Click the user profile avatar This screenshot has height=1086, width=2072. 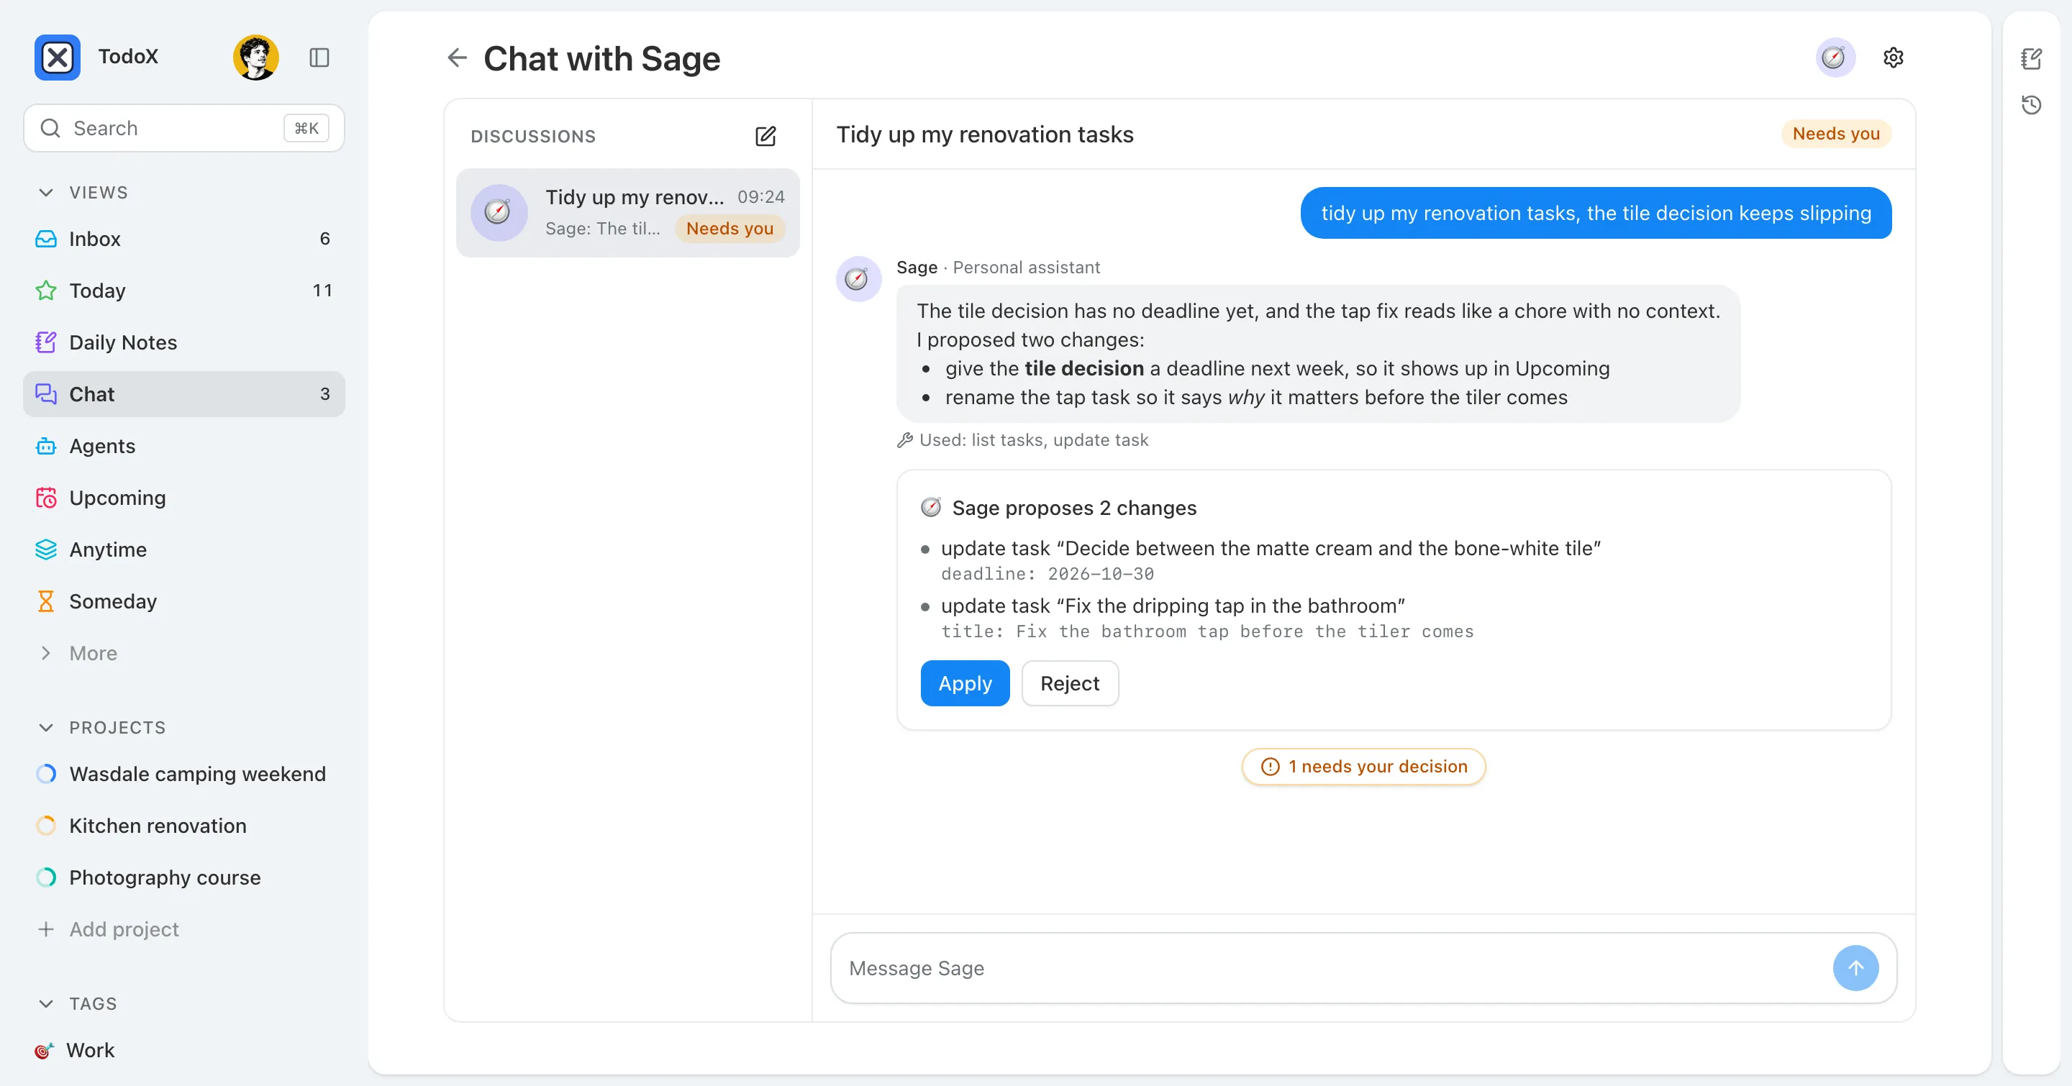coord(256,57)
